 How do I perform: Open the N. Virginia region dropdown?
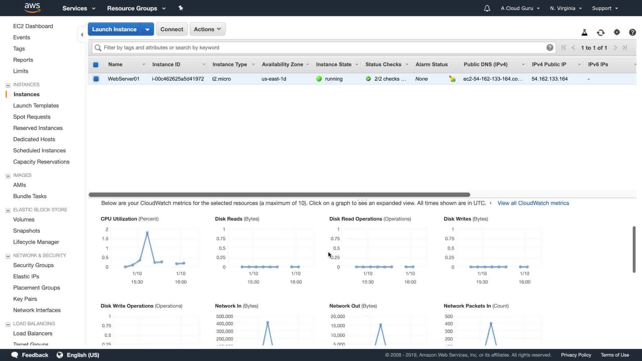566,8
